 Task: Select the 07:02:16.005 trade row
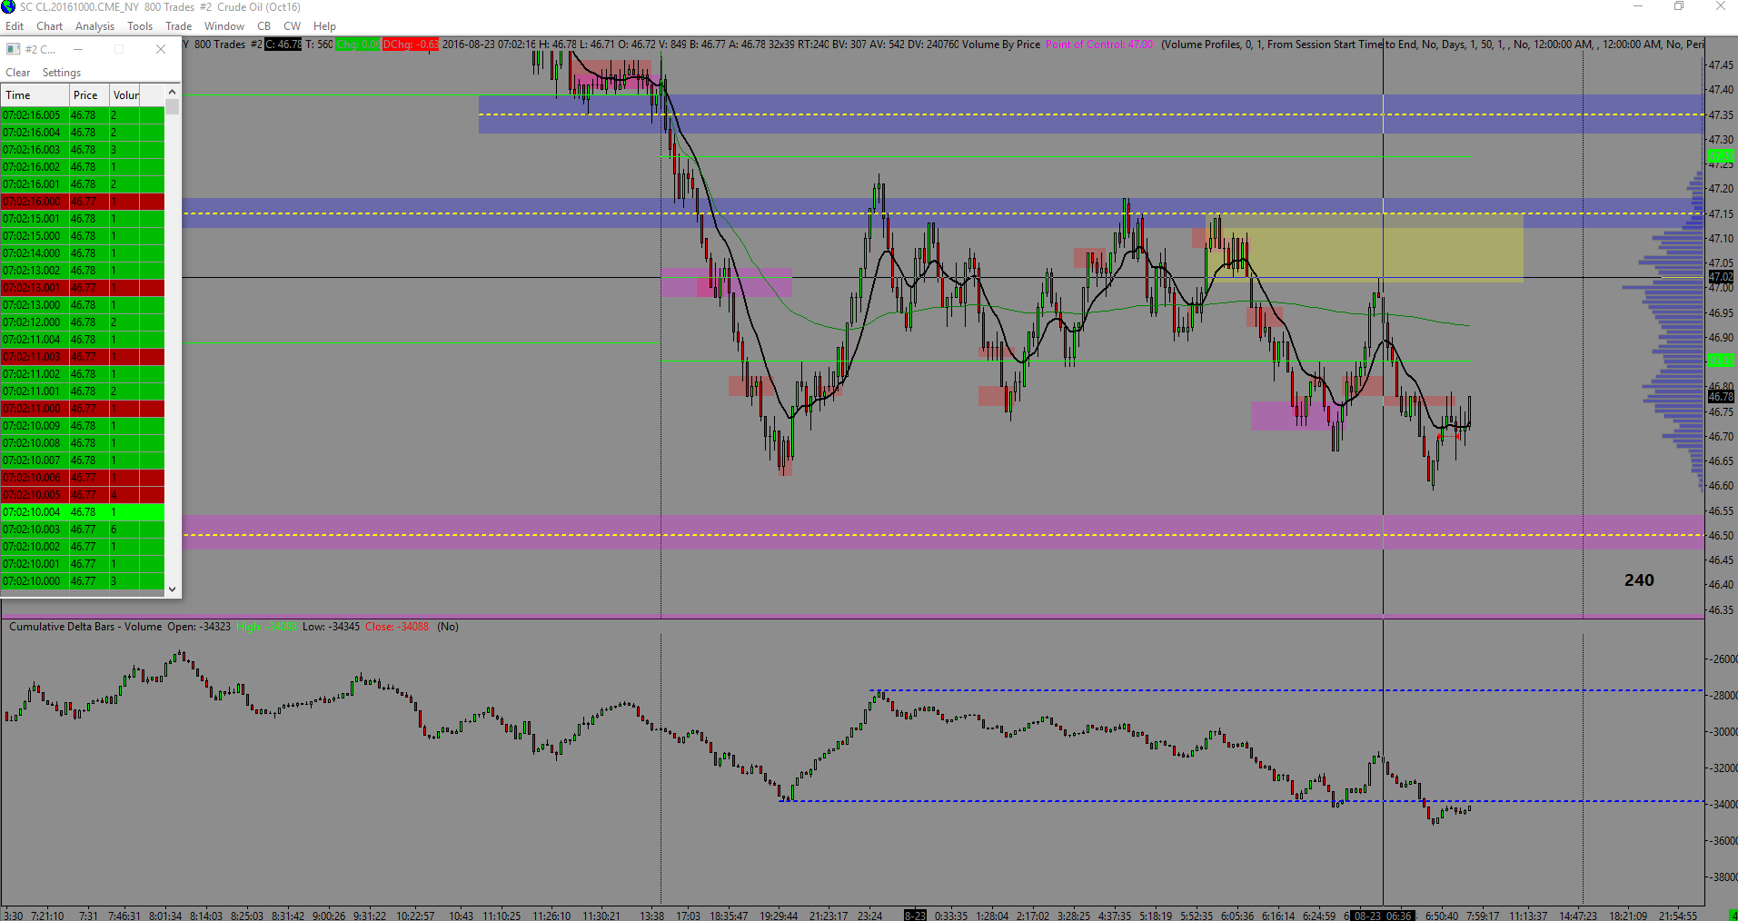pyautogui.click(x=83, y=115)
